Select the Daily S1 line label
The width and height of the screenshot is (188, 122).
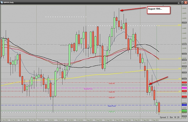[112, 112]
